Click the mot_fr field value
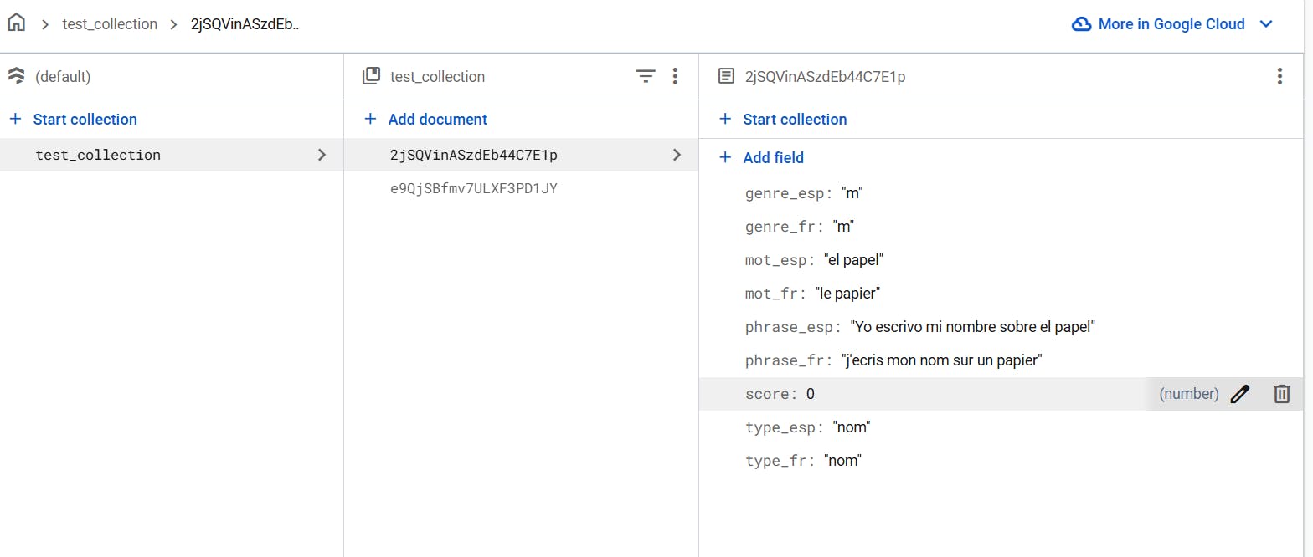The image size is (1313, 557). 847,294
